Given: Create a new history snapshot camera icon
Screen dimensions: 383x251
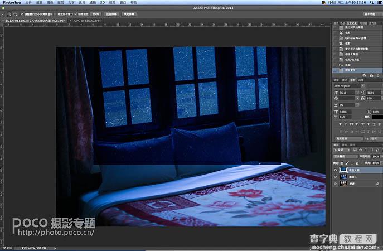Looking at the screenshot, I should [371, 76].
